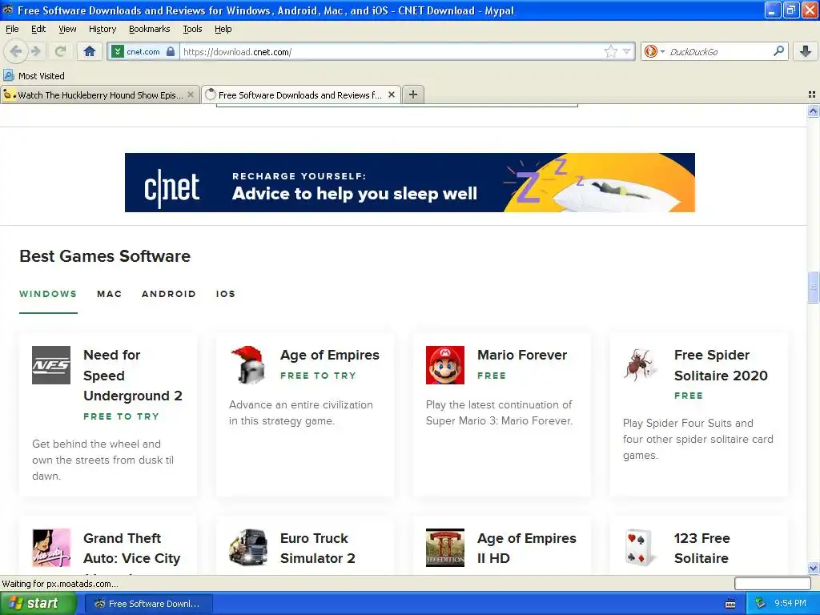The height and width of the screenshot is (615, 820).
Task: Open the Tools menu
Action: point(192,29)
